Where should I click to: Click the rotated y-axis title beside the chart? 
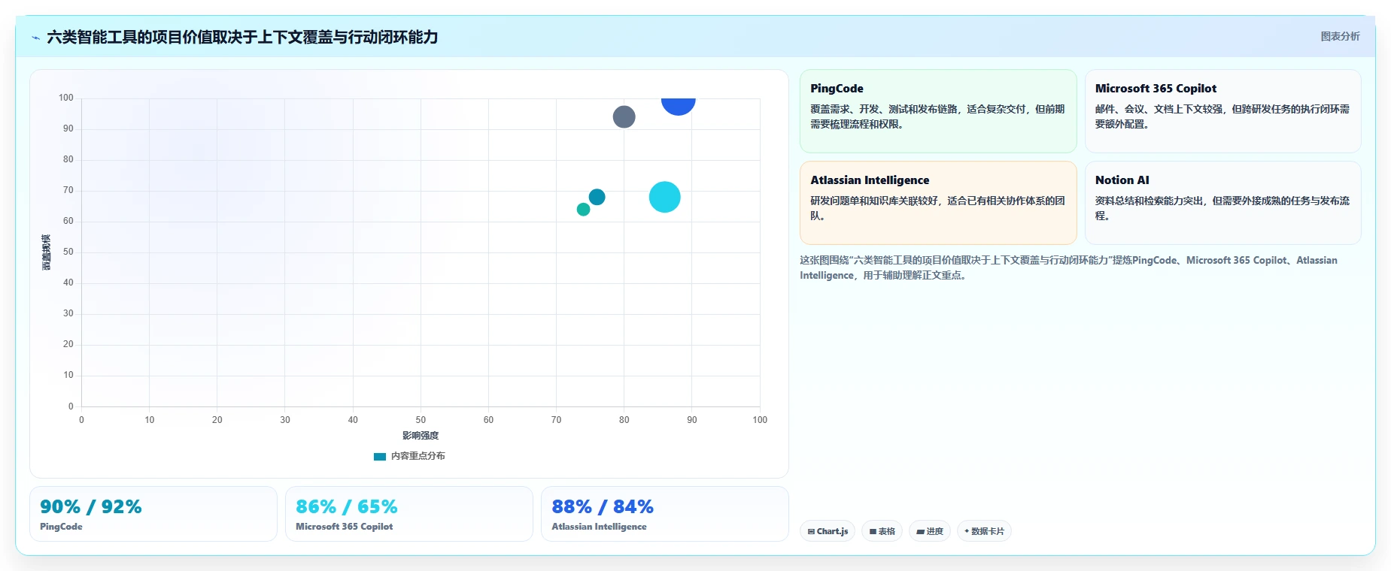pyautogui.click(x=47, y=252)
